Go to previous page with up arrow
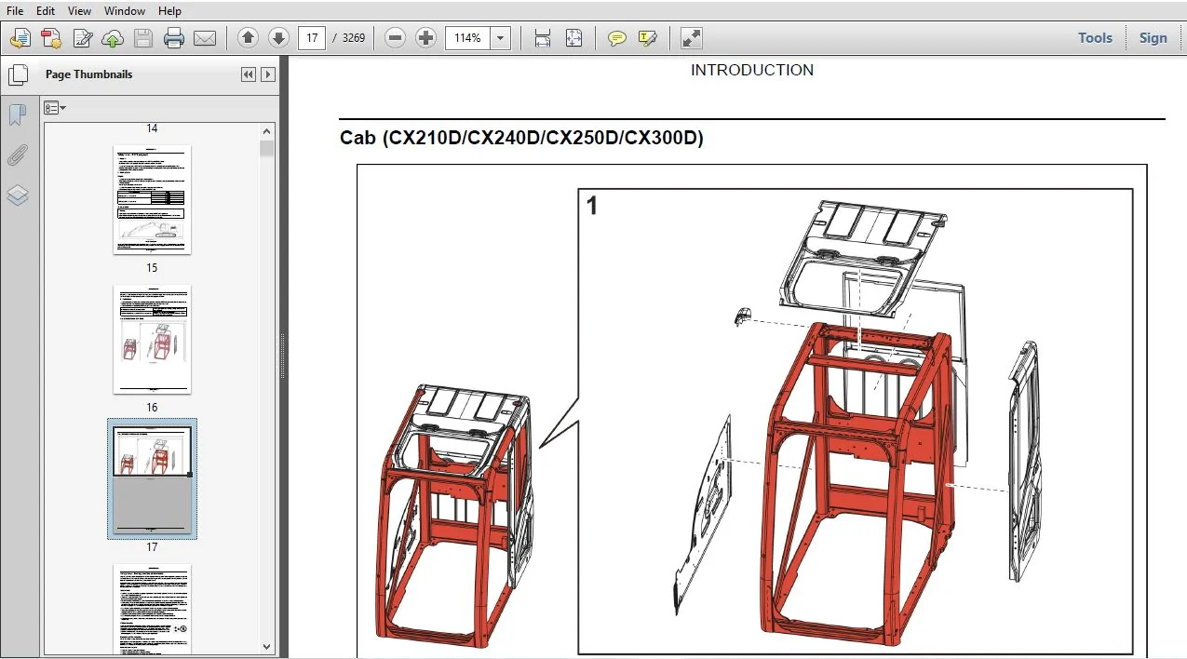Screen dimensions: 1187x659 click(248, 38)
